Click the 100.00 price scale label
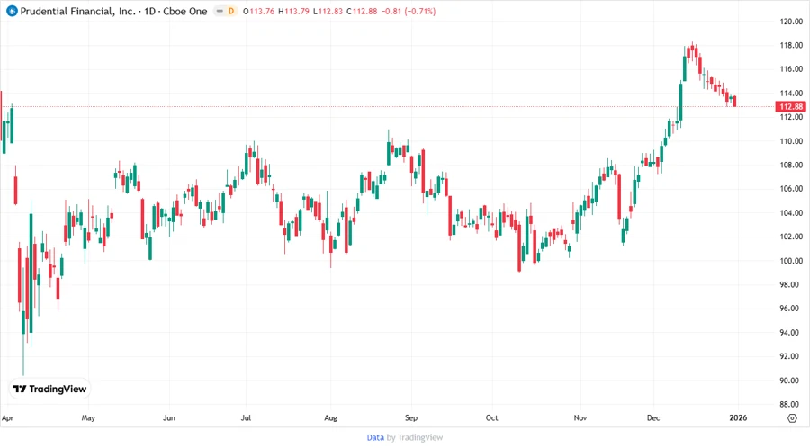 click(x=791, y=261)
